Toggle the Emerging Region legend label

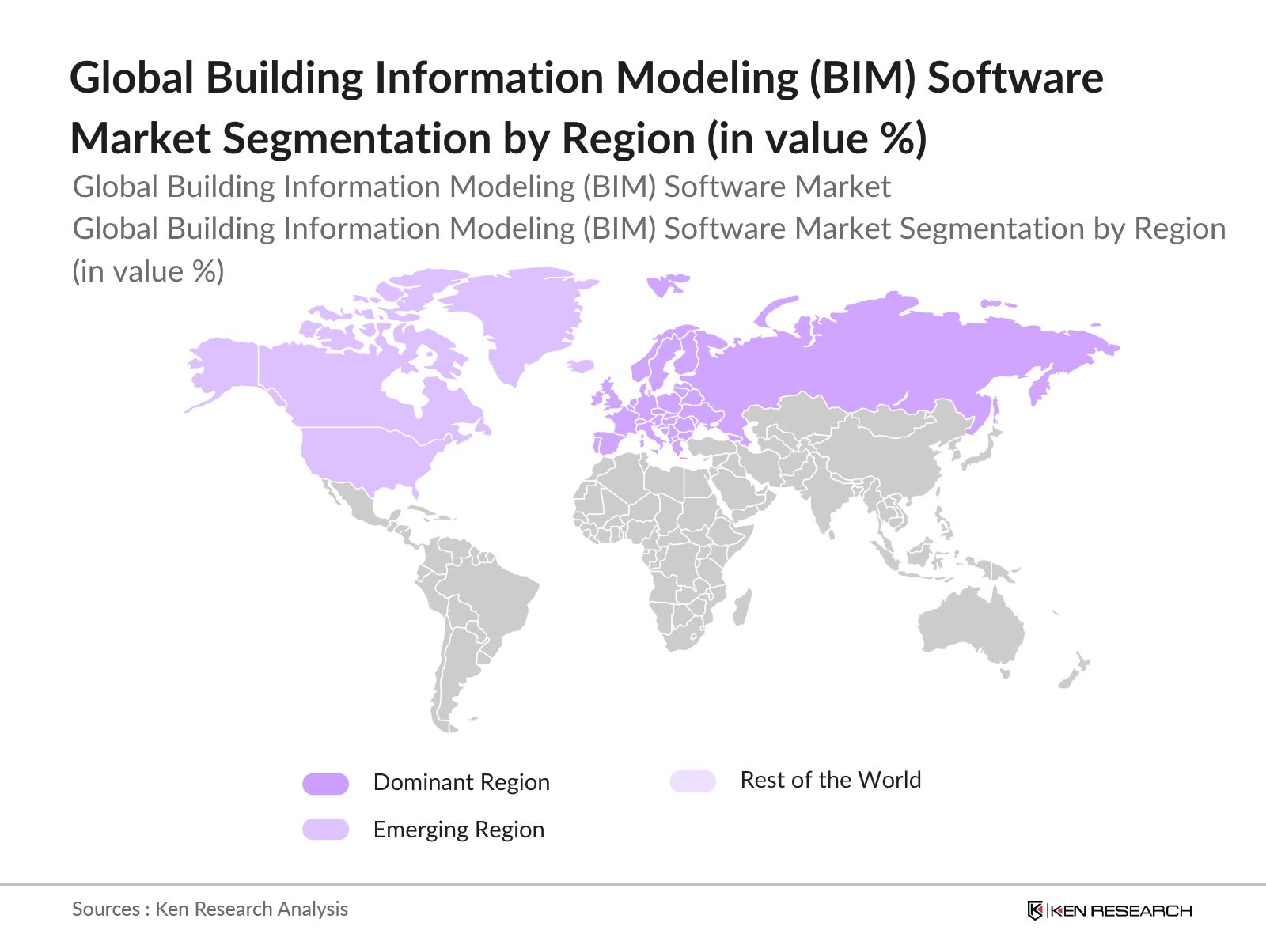[458, 830]
